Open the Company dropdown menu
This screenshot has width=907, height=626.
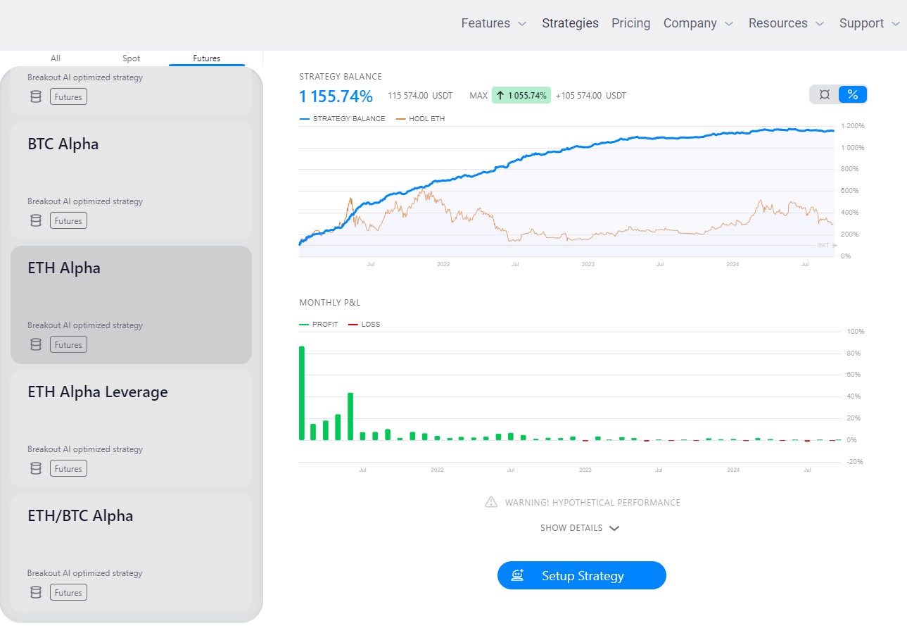[698, 23]
